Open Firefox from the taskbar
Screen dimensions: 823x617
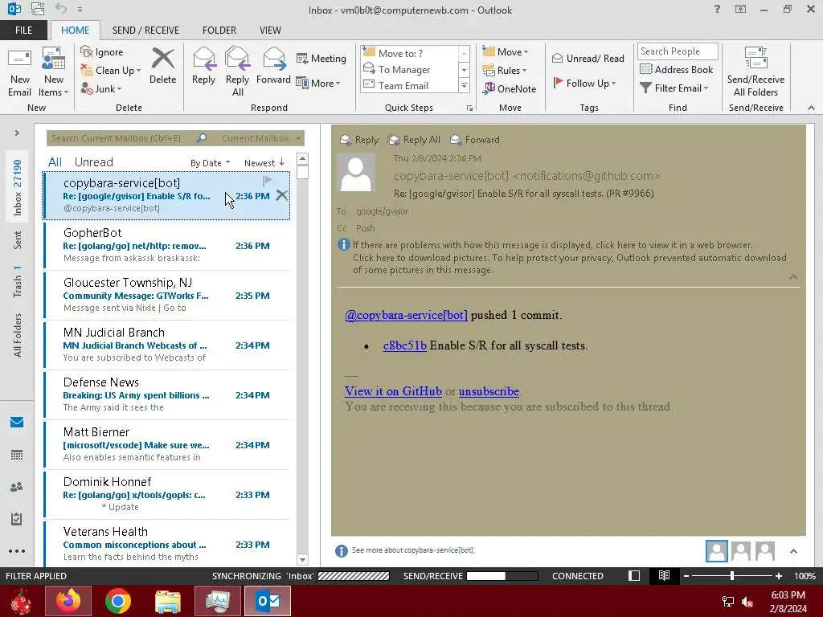[x=68, y=601]
